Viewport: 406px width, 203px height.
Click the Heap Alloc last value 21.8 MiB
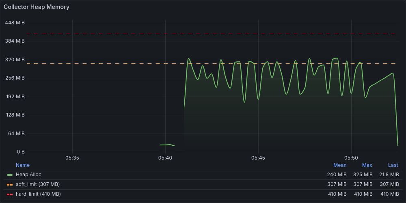[x=388, y=175]
